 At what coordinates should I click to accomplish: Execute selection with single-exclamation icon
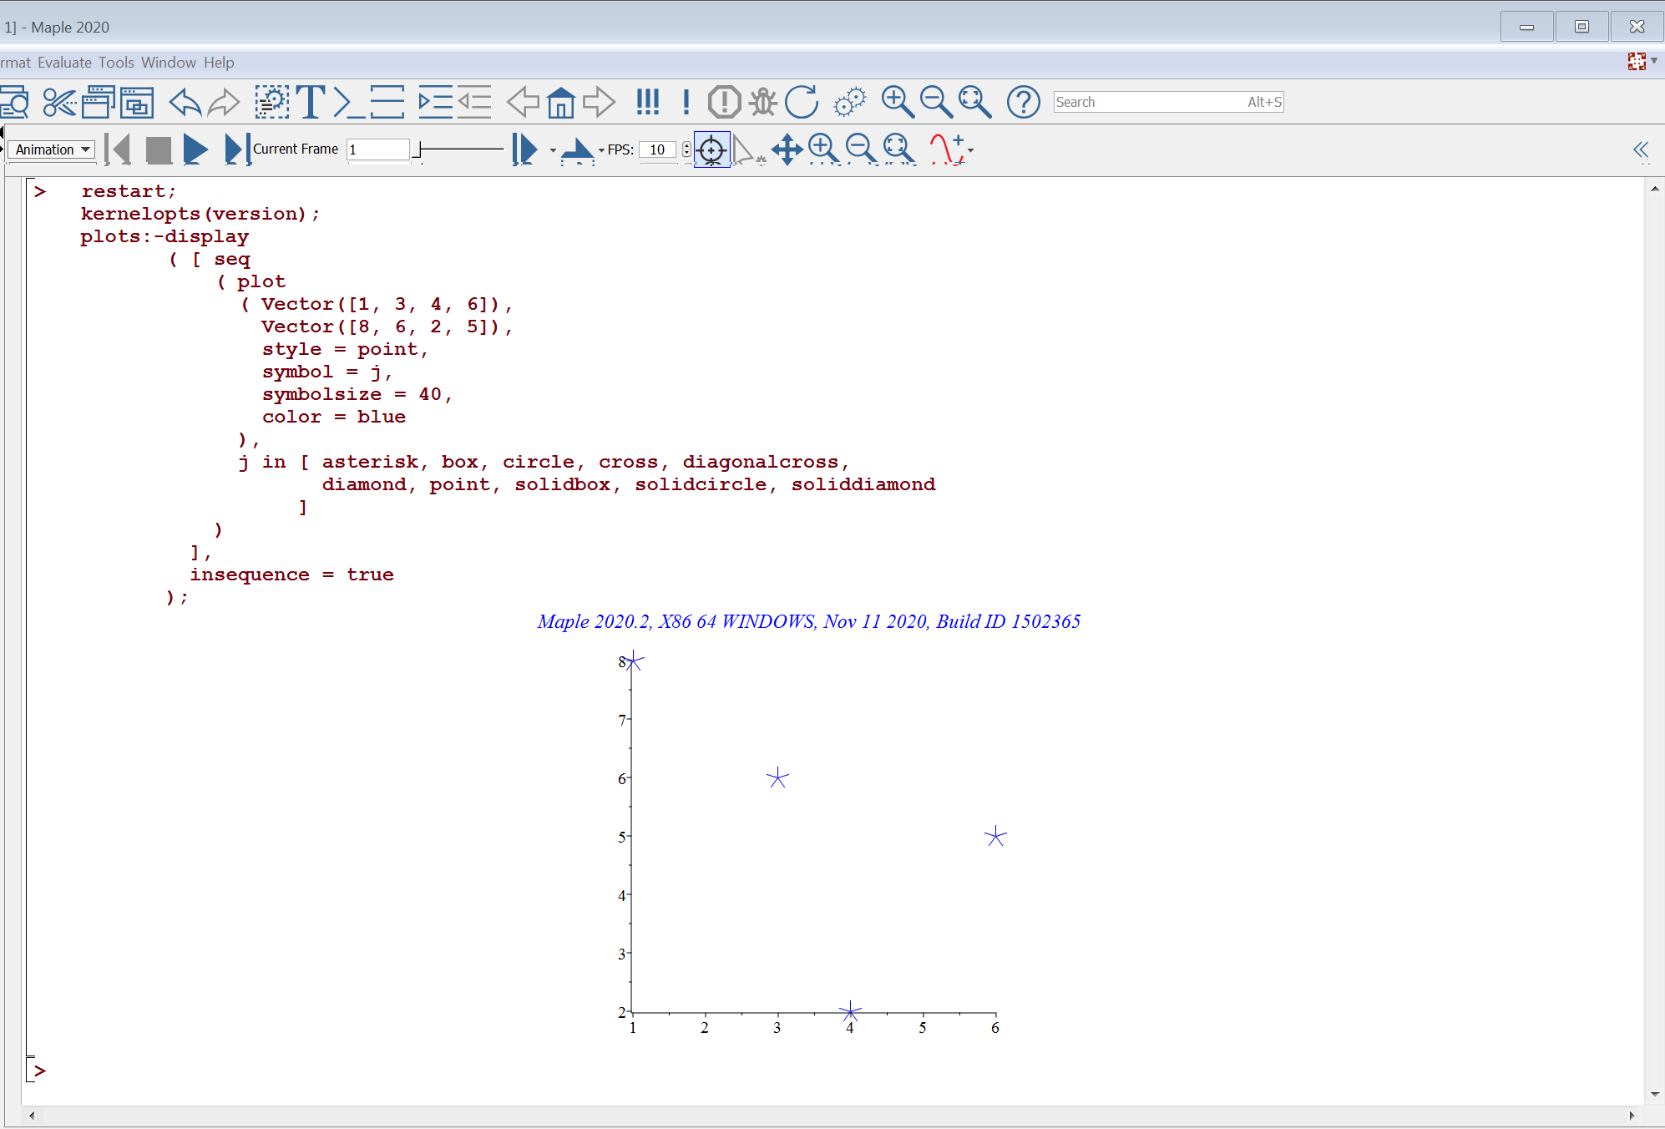pyautogui.click(x=686, y=102)
